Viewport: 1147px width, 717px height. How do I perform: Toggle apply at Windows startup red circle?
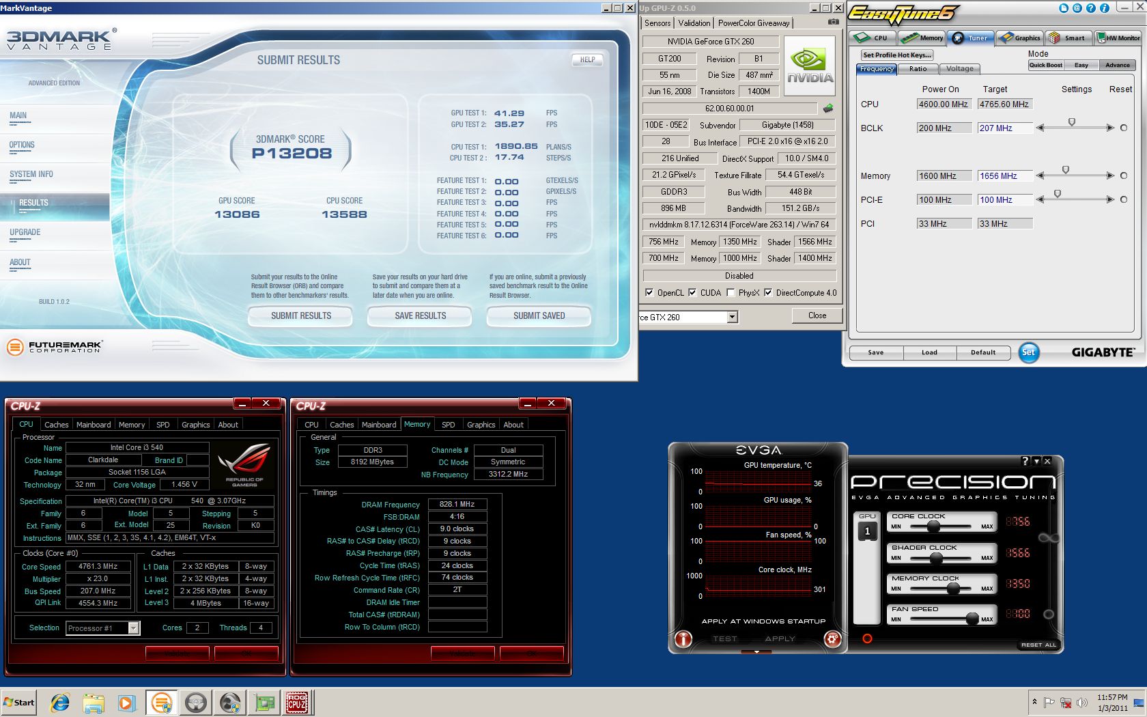867,638
